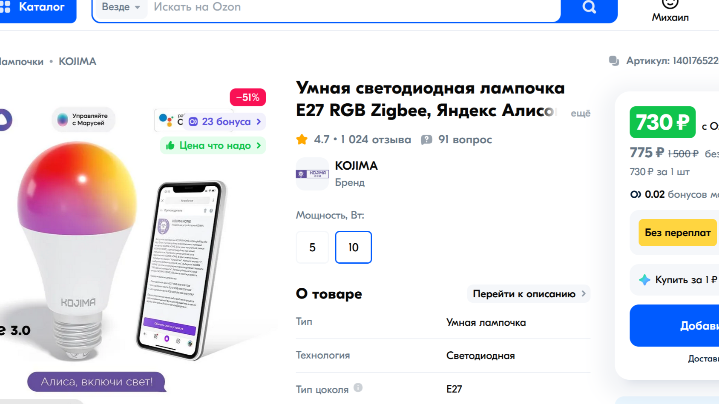This screenshot has height=404, width=719.
Task: Click the info icon beside Тип цоколя
Action: (x=358, y=387)
